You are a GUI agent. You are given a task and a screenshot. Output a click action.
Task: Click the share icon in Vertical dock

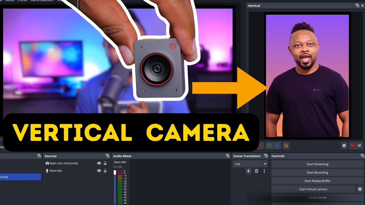pyautogui.click(x=360, y=145)
